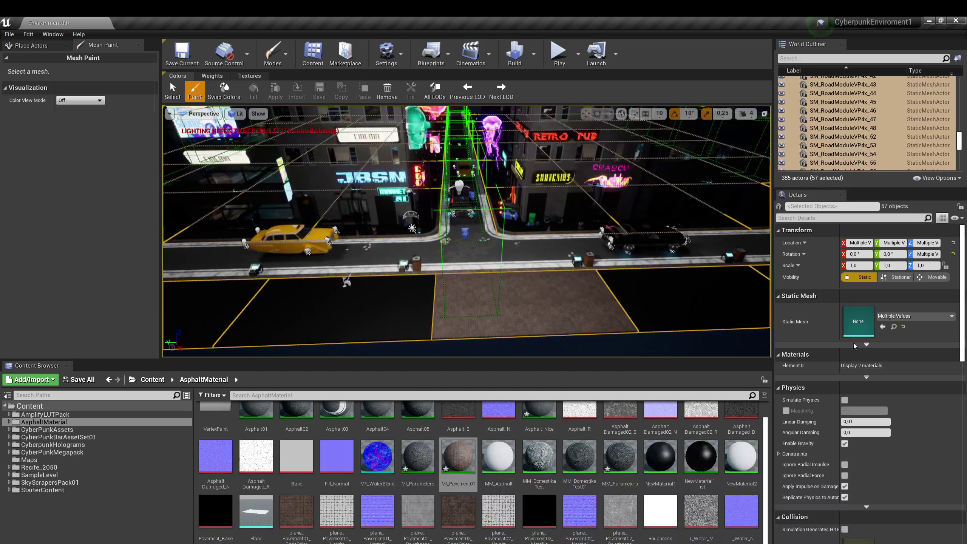The image size is (967, 544).
Task: Click the Search AsphaltMaterial input field
Action: tap(487, 396)
